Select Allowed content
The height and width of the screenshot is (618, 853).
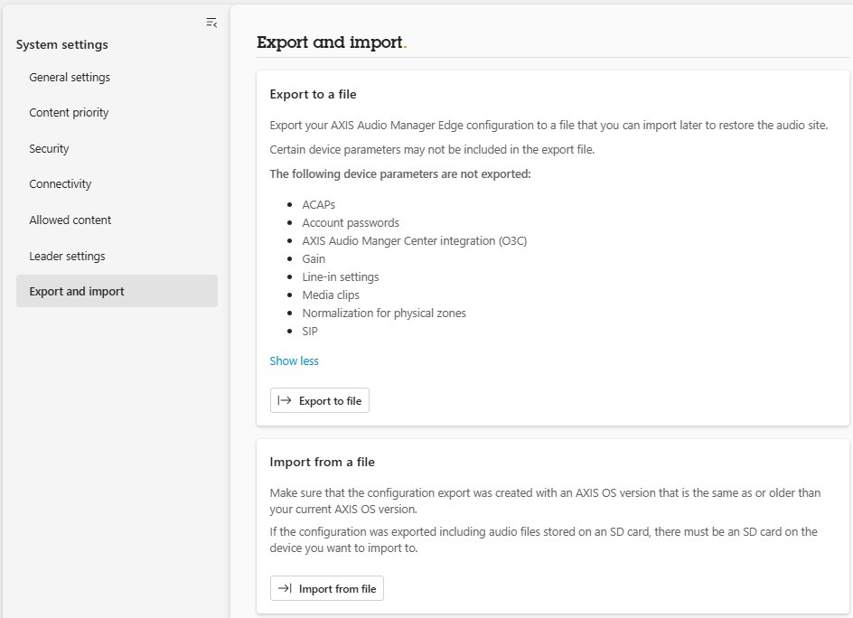pyautogui.click(x=70, y=220)
